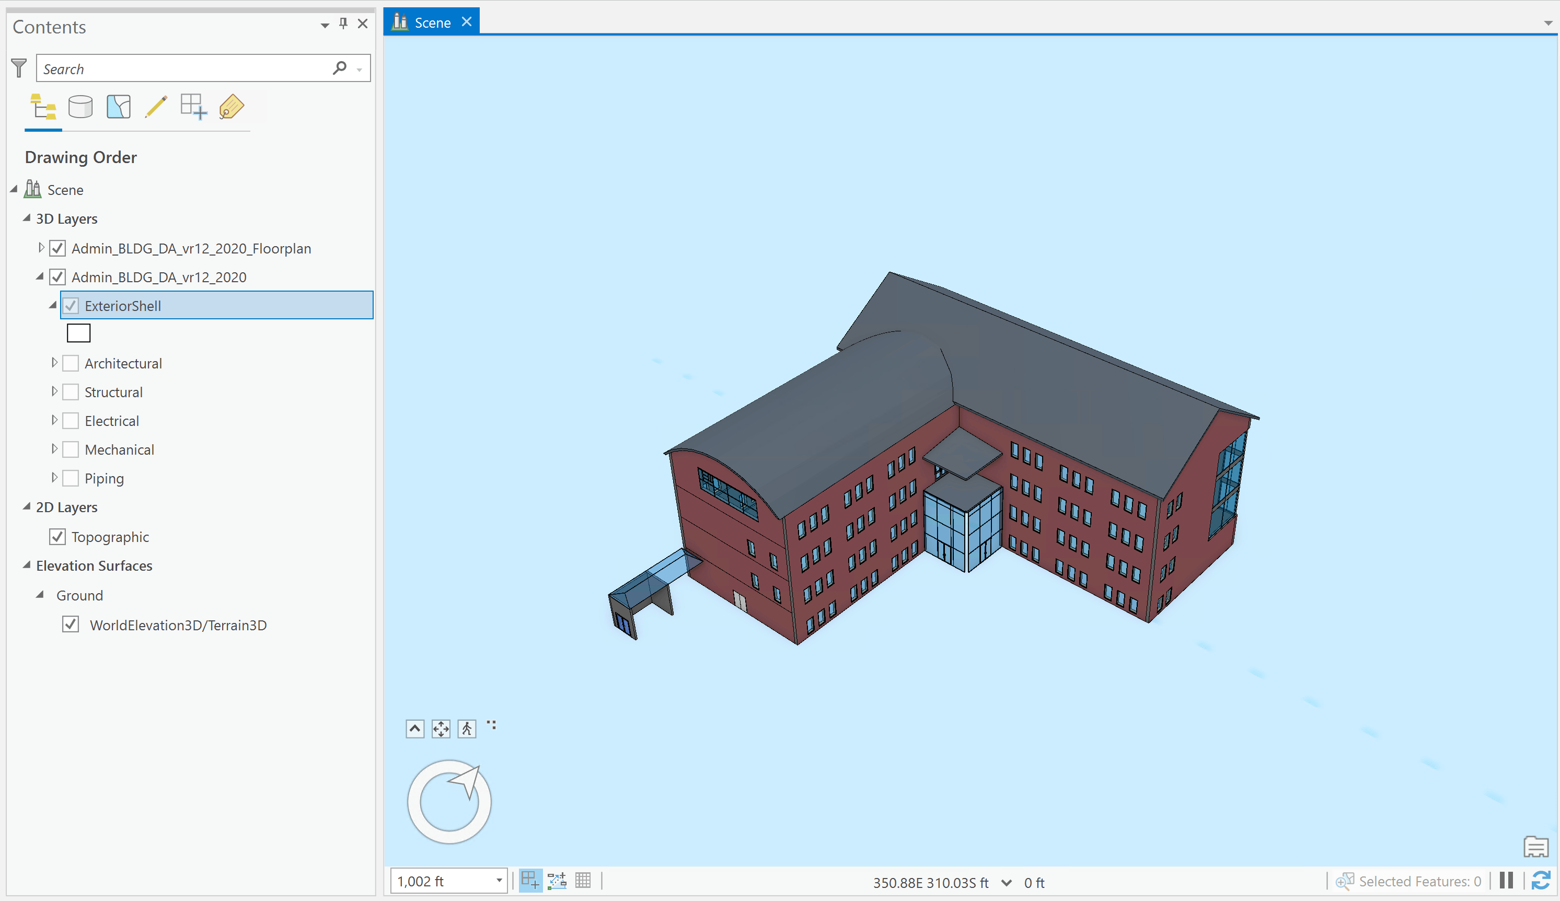Image resolution: width=1560 pixels, height=901 pixels.
Task: Click the filter funnel icon in Contents
Action: [19, 68]
